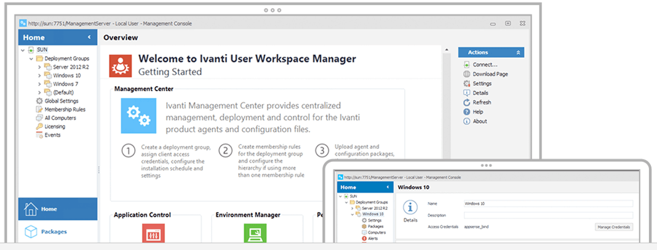Click the Download Page globe icon in Actions
The height and width of the screenshot is (250, 657).
pyautogui.click(x=467, y=75)
